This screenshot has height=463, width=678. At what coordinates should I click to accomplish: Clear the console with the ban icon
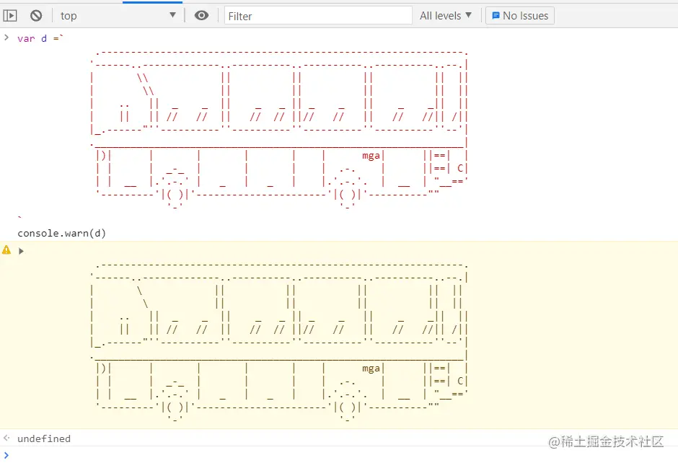36,16
